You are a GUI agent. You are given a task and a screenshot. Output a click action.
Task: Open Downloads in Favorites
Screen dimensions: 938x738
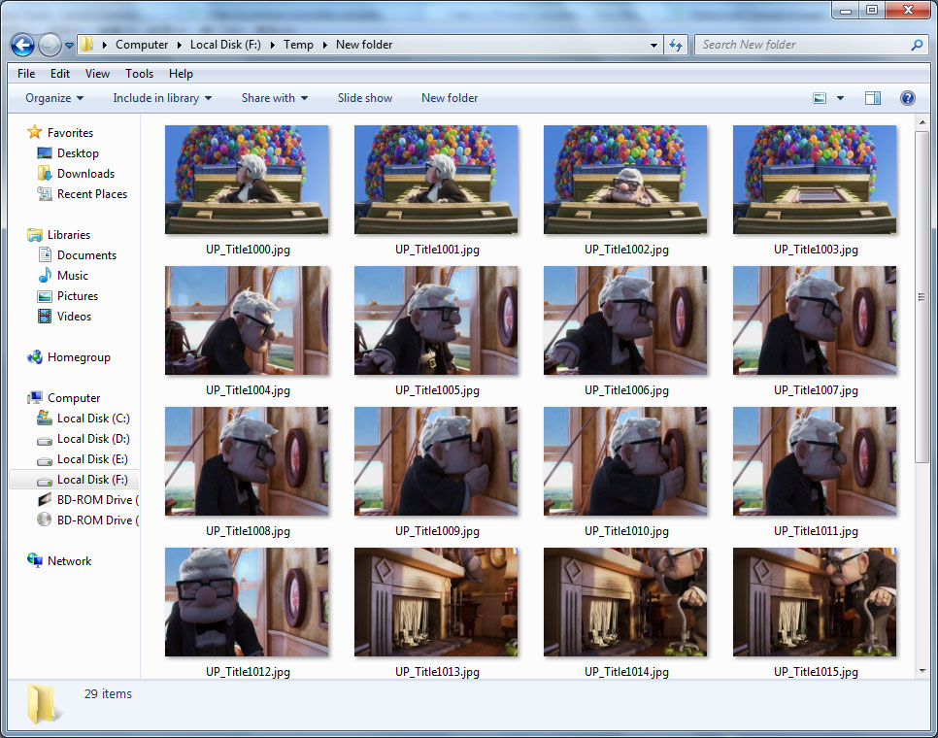[85, 174]
